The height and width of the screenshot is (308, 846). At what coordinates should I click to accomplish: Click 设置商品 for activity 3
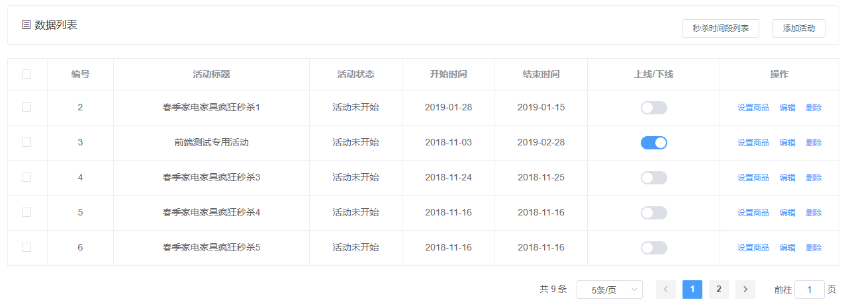753,143
